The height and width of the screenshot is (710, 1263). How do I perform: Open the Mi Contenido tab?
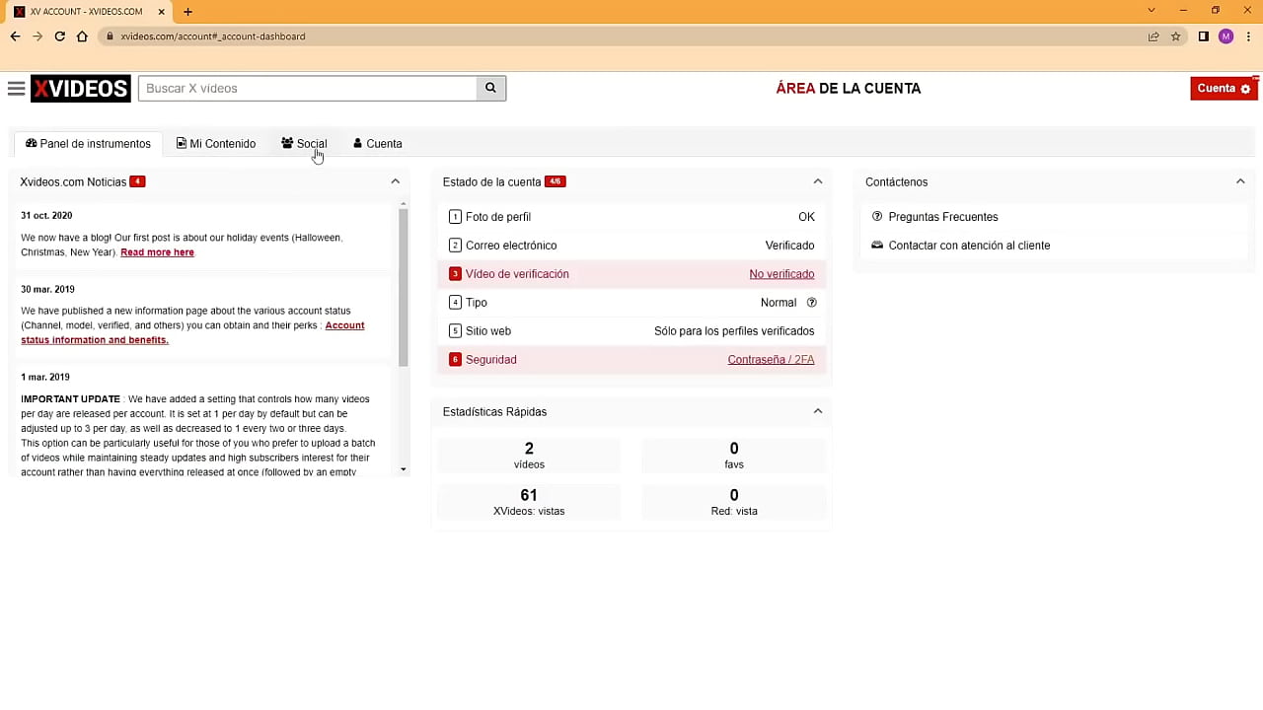(x=216, y=144)
